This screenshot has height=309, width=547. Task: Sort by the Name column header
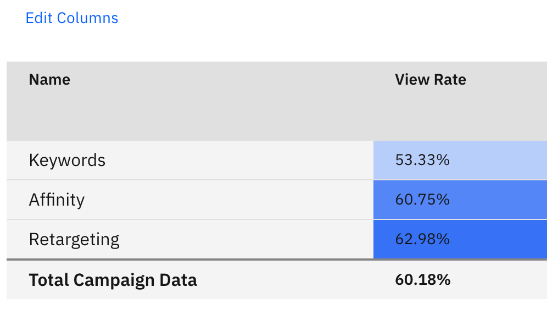(x=49, y=80)
